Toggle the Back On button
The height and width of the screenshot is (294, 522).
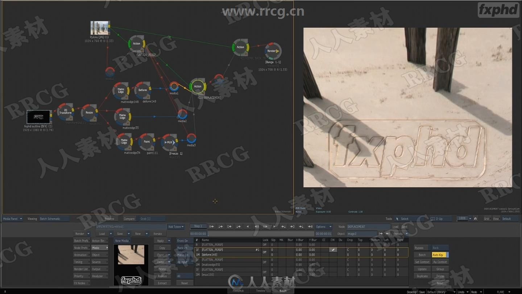(185, 248)
